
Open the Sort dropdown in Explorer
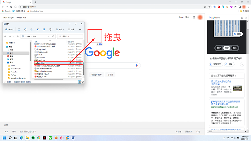coord(60,29)
